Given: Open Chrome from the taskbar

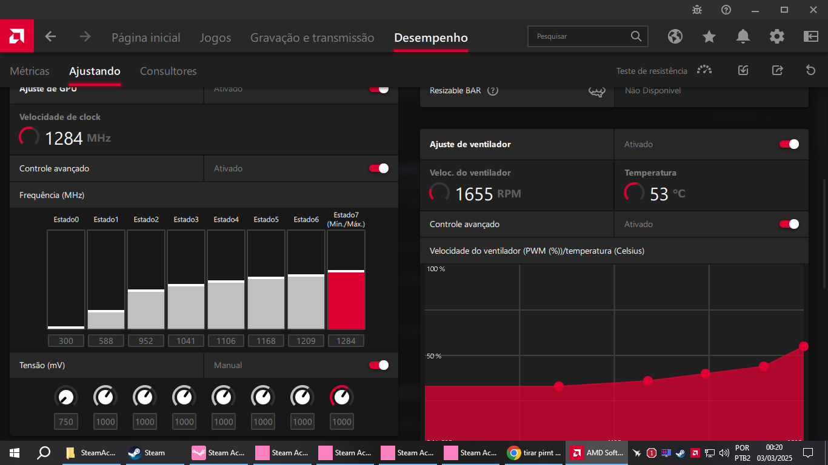Looking at the screenshot, I should 534,452.
